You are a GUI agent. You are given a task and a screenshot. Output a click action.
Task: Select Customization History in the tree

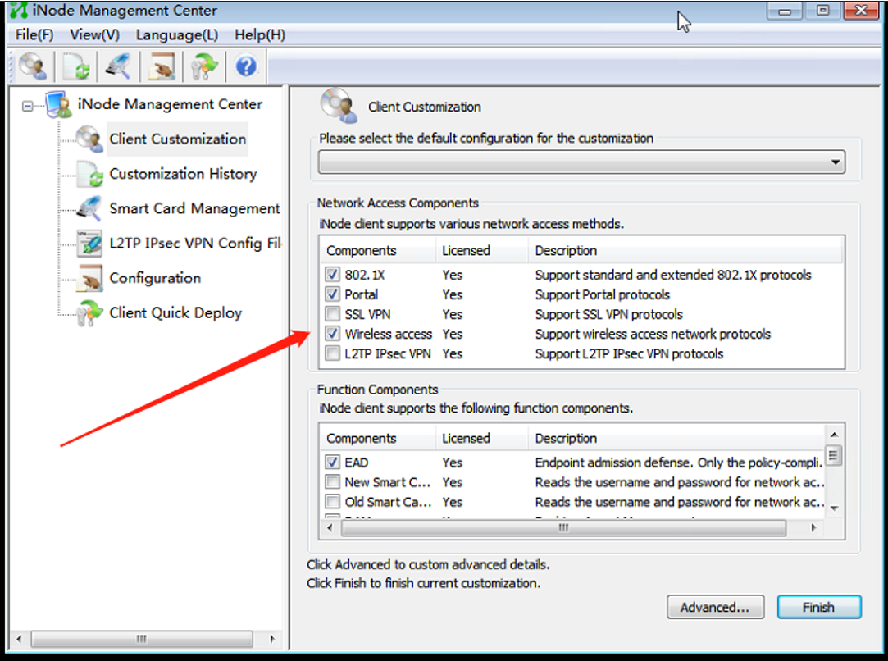point(183,174)
